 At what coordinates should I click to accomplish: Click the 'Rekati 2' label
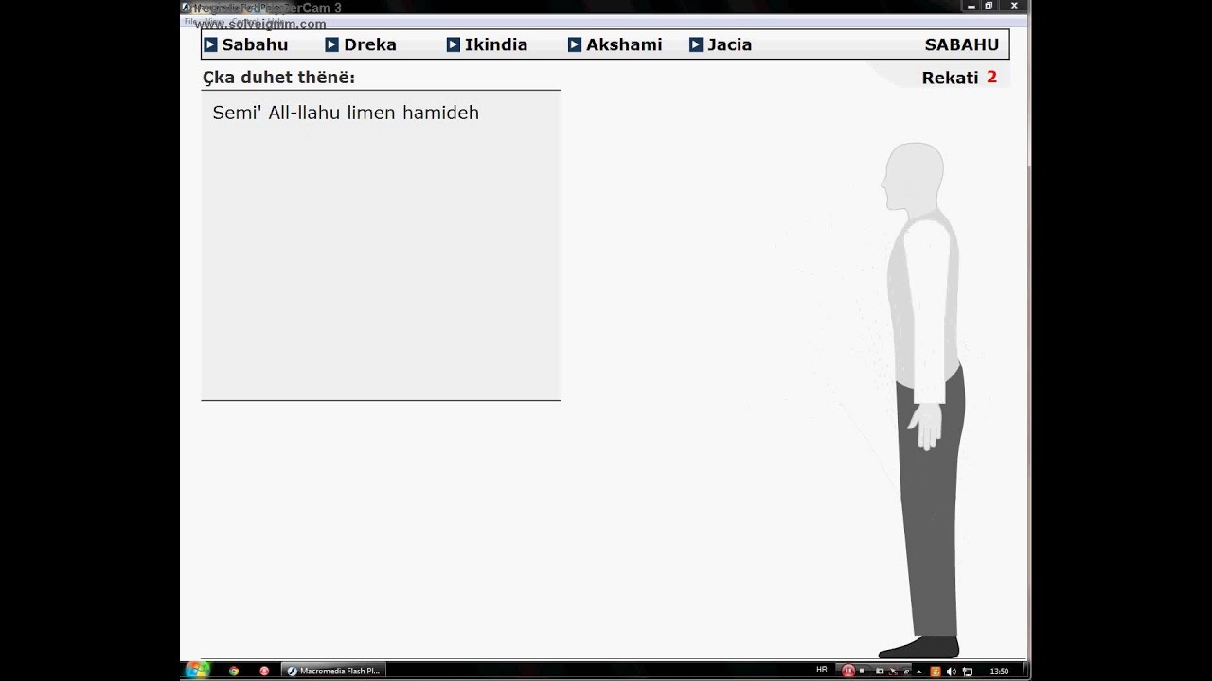pos(959,78)
